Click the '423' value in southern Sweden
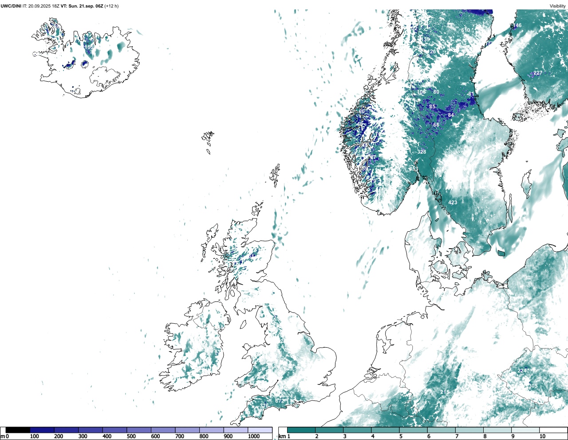Image resolution: width=568 pixels, height=440 pixels. pos(453,202)
